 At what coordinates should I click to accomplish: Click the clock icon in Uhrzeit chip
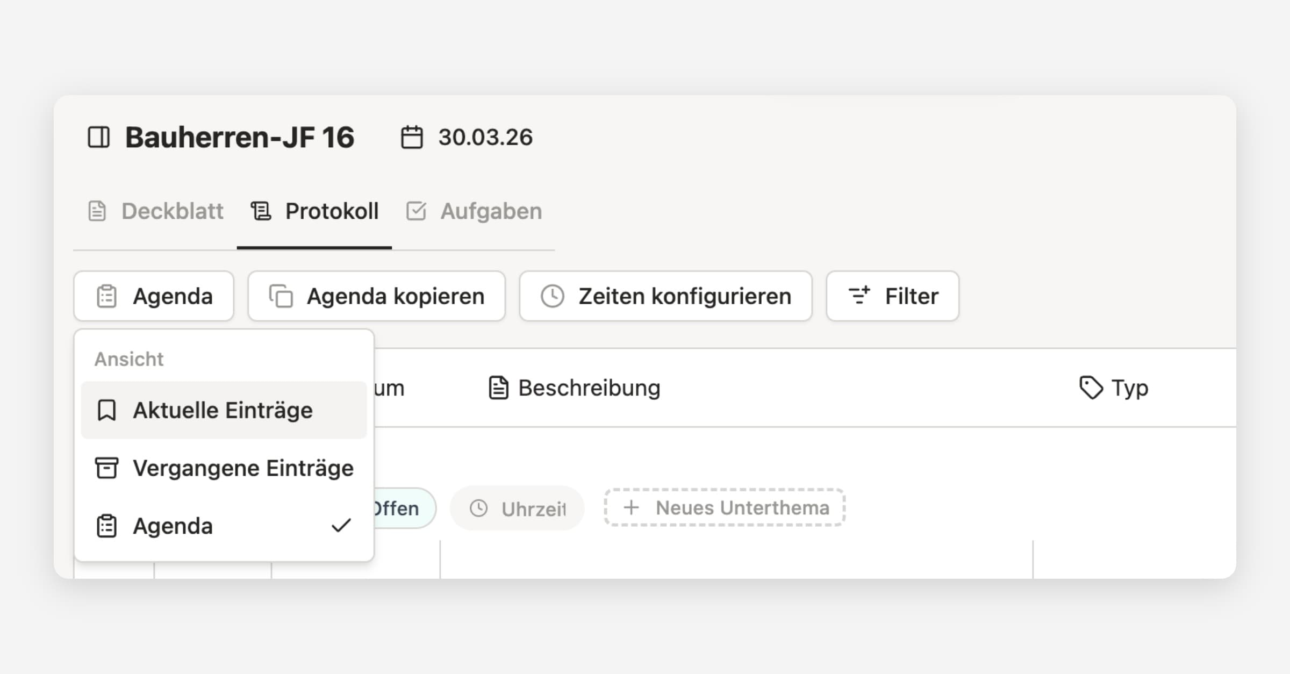click(478, 508)
